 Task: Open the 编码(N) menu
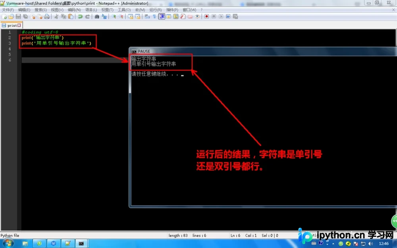[x=74, y=10]
